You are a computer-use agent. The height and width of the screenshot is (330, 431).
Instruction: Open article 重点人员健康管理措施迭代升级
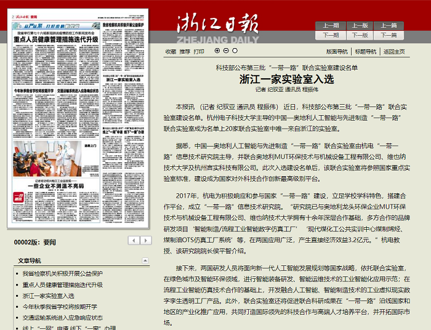pyautogui.click(x=63, y=284)
